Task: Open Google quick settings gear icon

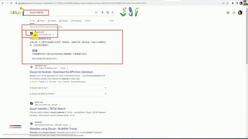Action: pyautogui.click(x=228, y=13)
